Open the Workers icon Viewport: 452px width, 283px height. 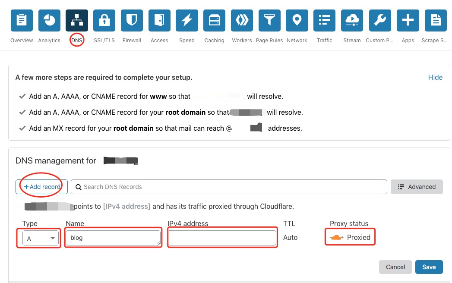click(242, 20)
